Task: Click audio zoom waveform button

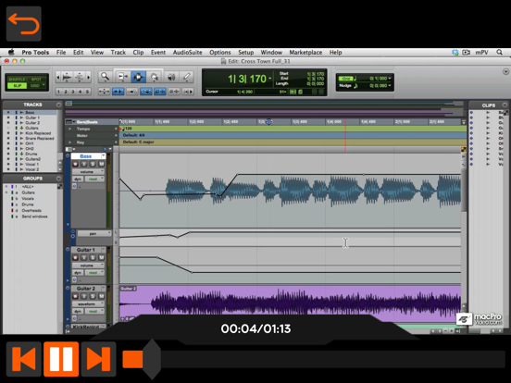Action: click(x=68, y=77)
